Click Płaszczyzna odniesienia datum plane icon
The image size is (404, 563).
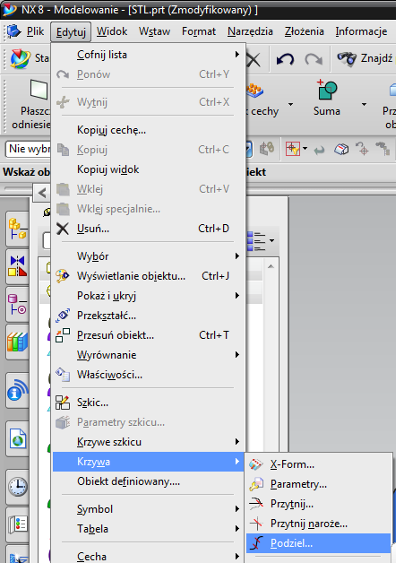tap(39, 90)
